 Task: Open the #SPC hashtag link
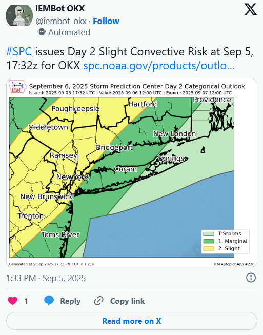[19, 52]
